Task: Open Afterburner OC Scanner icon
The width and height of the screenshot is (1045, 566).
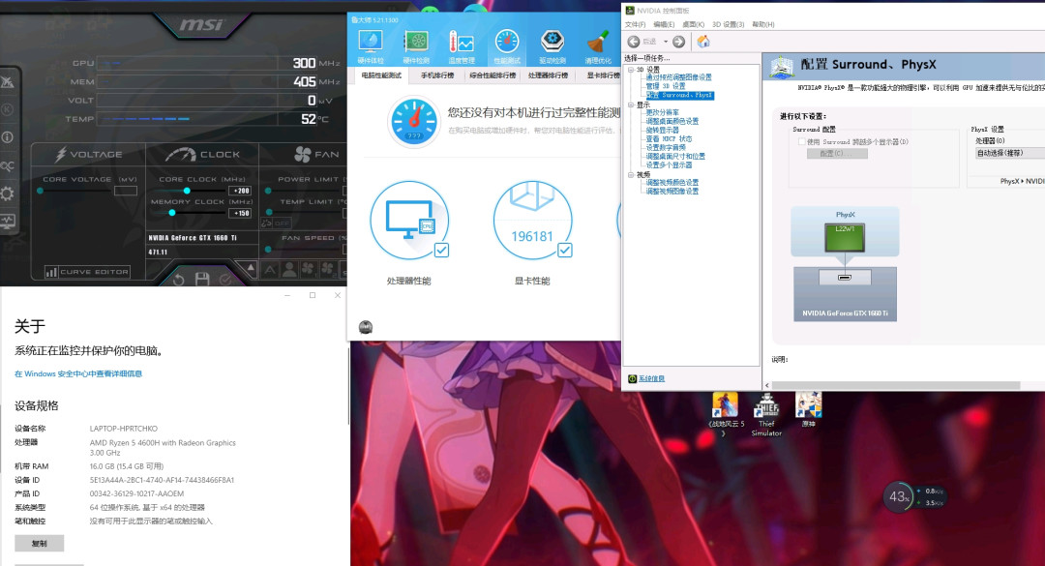Action: (x=8, y=166)
